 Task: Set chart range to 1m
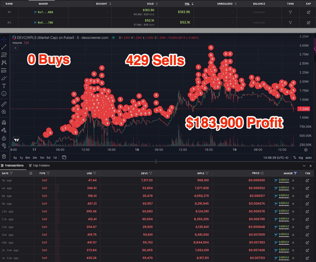42,158
